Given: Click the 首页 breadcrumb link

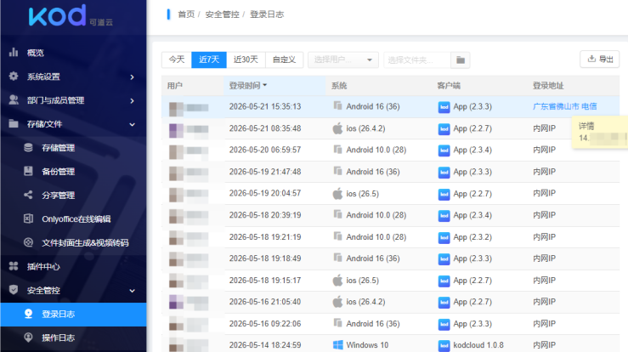Looking at the screenshot, I should point(186,14).
